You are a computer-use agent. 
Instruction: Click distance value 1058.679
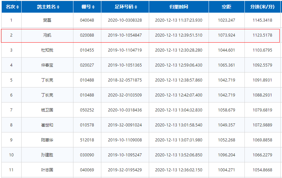point(227,110)
